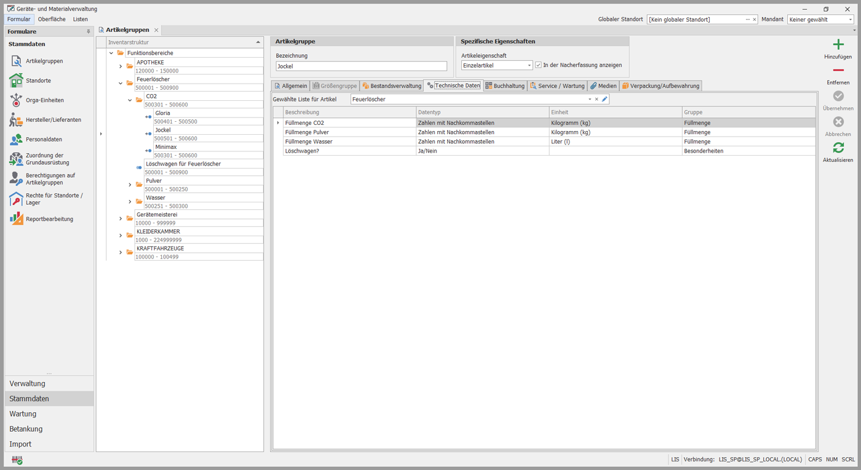Collapse the CO2 tree node

(130, 100)
